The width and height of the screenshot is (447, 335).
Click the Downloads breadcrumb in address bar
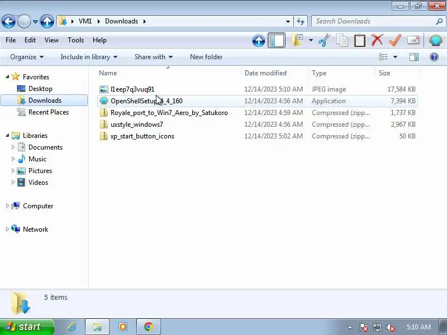pyautogui.click(x=121, y=21)
